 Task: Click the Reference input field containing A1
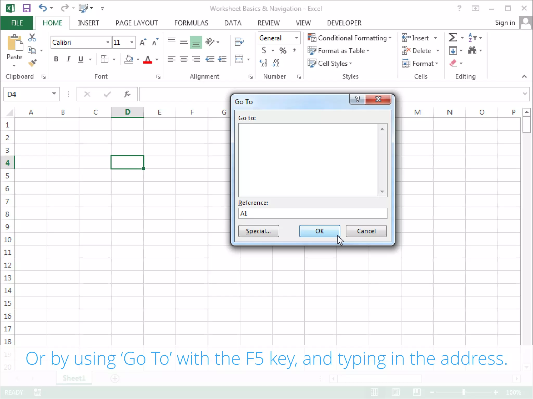313,213
